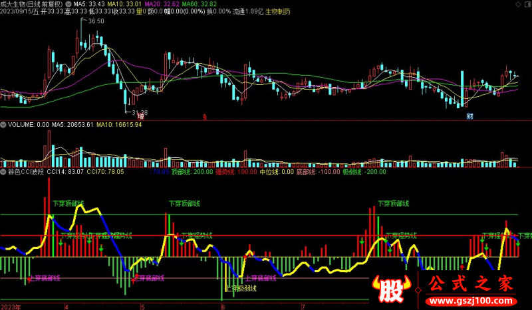Select the 36.50 high price label
This screenshot has height=310, width=532.
pyautogui.click(x=96, y=21)
